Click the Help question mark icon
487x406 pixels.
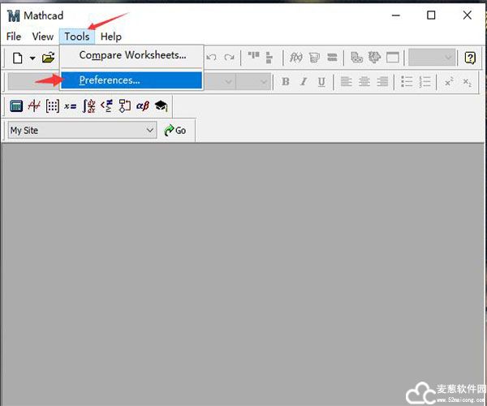coord(470,58)
